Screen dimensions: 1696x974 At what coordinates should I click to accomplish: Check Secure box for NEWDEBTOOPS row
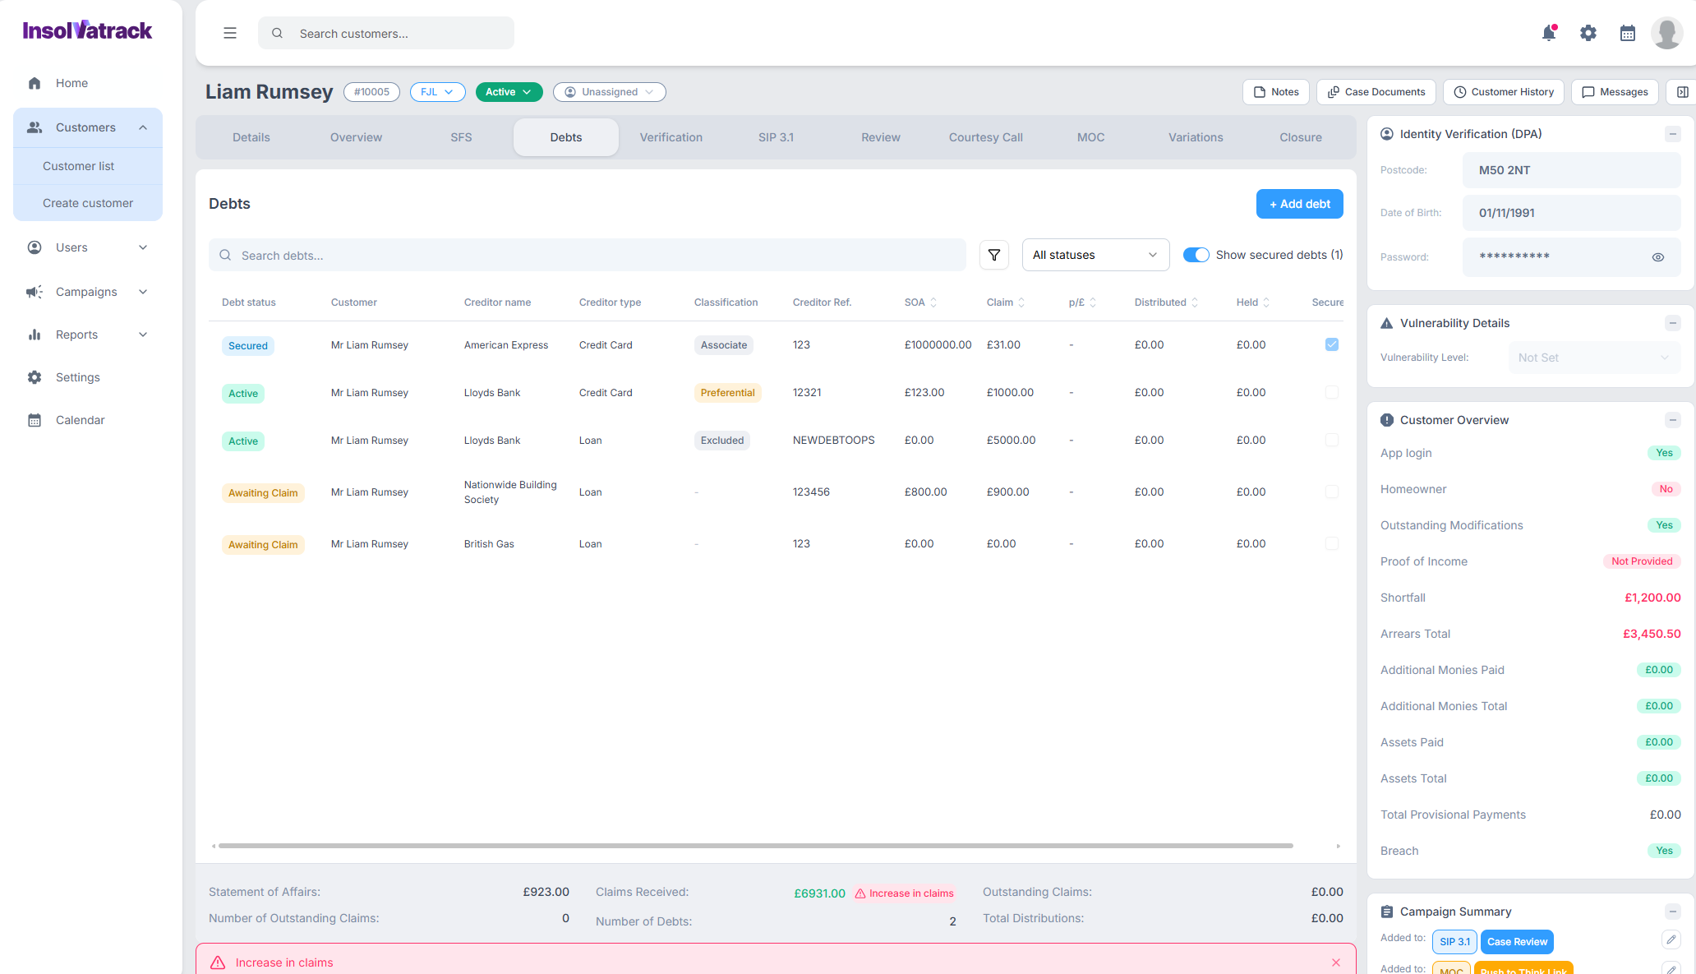(1332, 440)
